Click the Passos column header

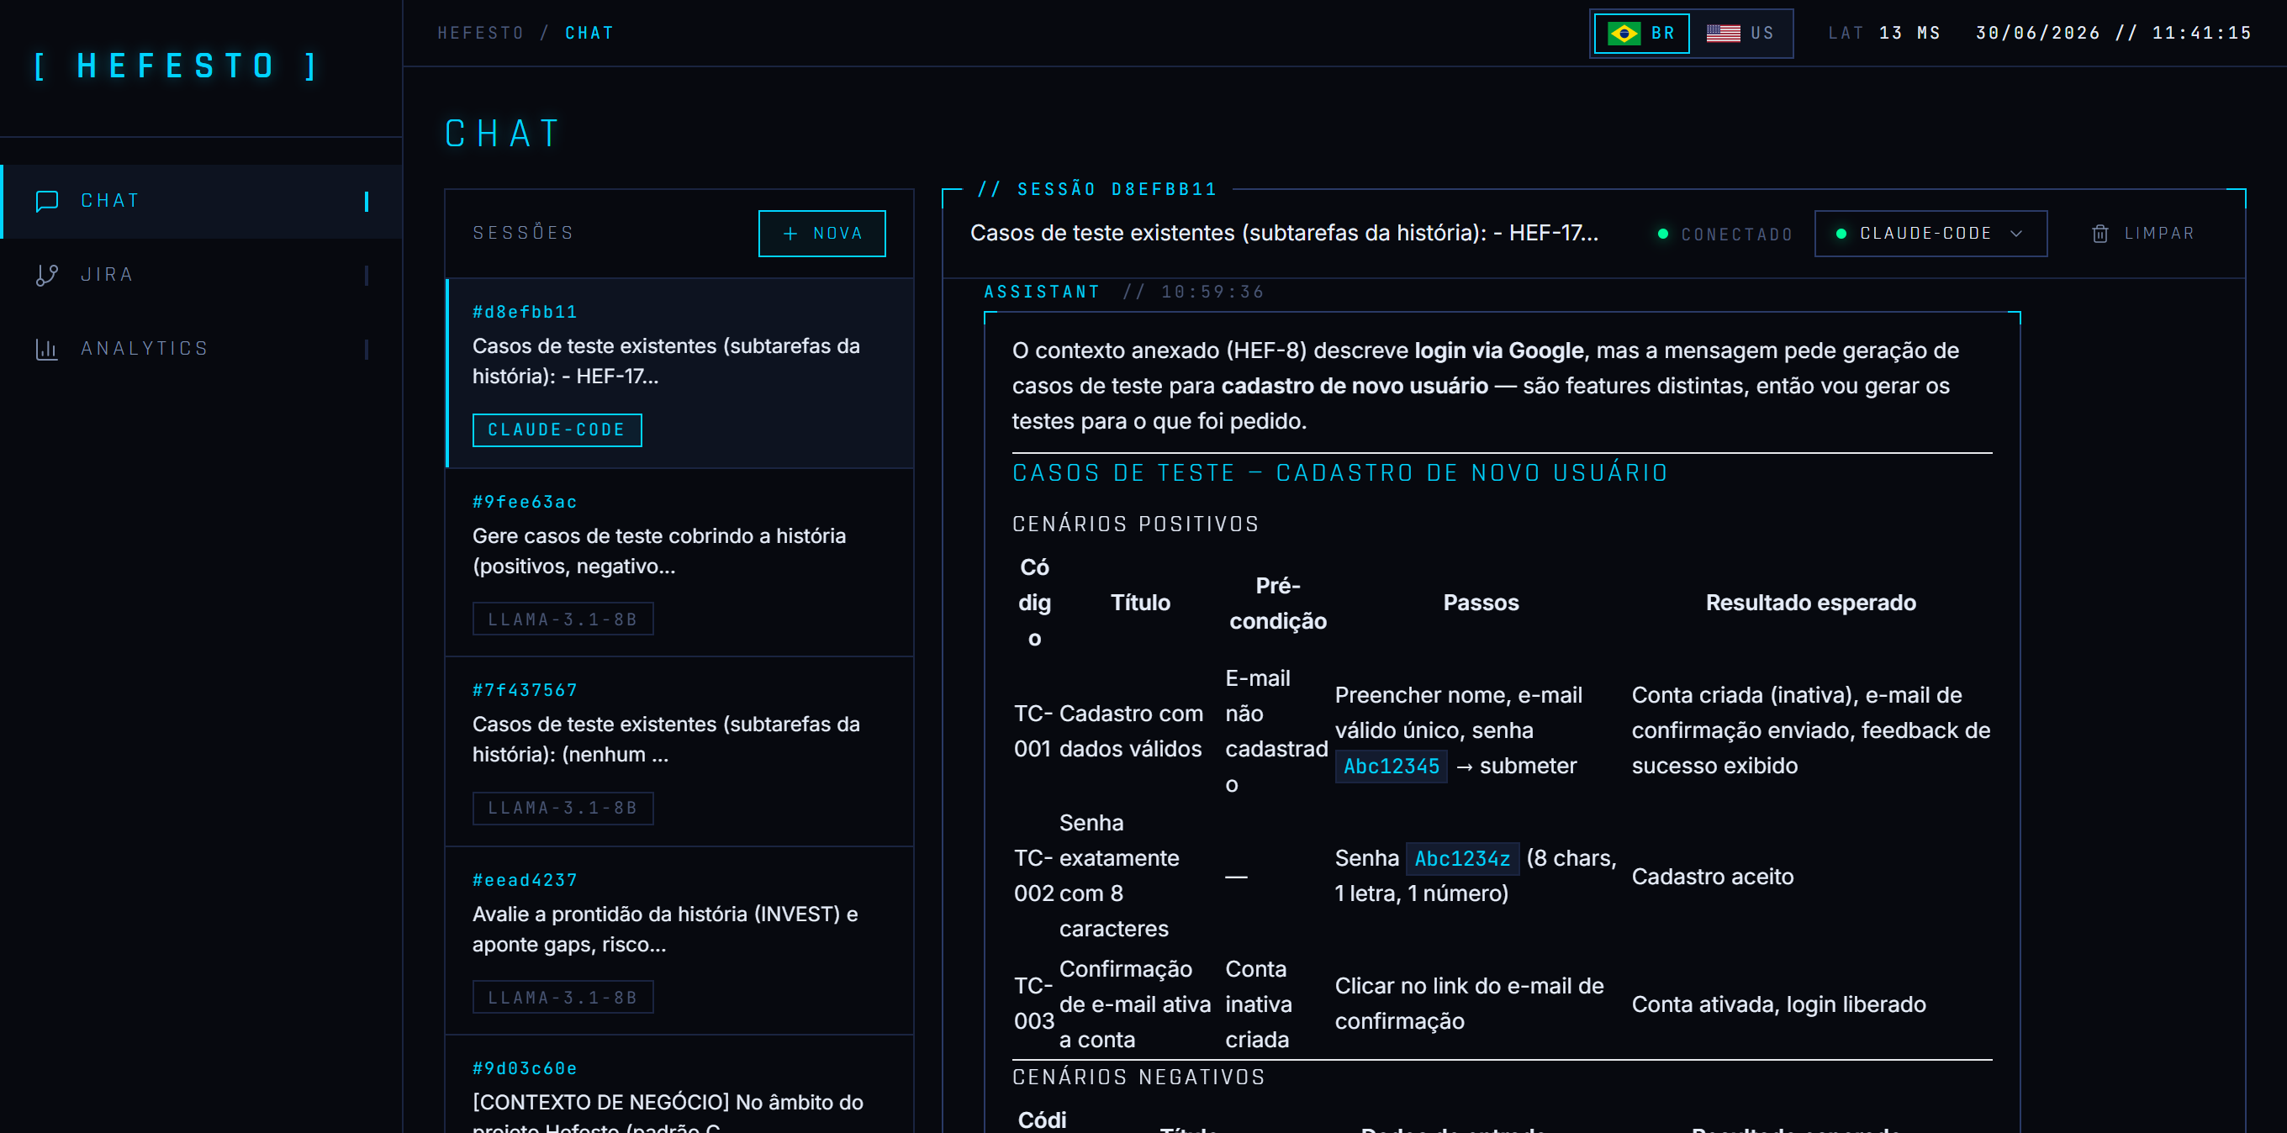coord(1481,603)
